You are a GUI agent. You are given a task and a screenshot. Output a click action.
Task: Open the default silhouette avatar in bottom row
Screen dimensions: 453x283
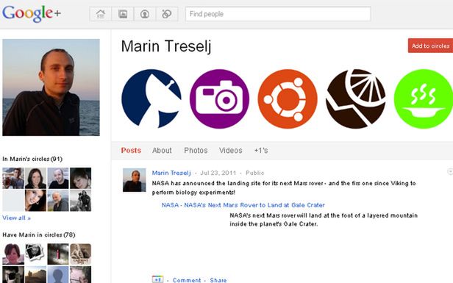58,275
